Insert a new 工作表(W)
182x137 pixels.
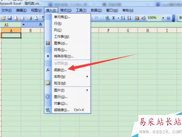[x=71, y=37]
